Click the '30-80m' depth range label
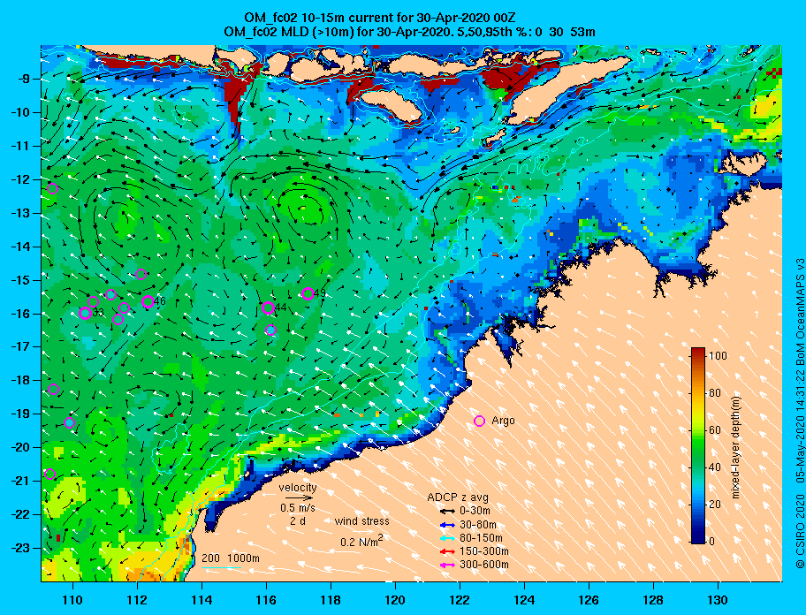 tap(478, 525)
